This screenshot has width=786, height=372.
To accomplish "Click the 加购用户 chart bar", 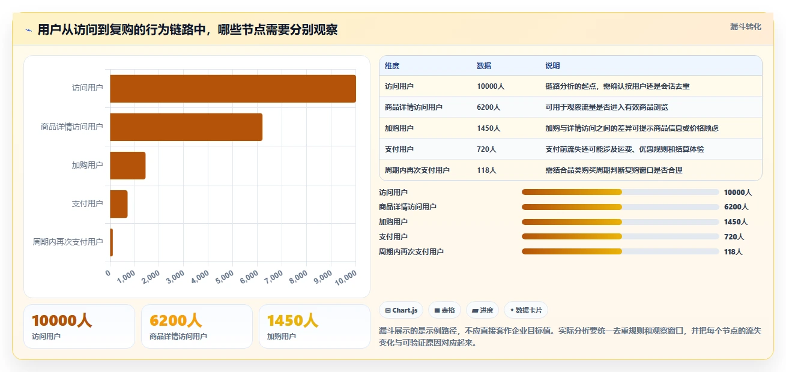I will pyautogui.click(x=128, y=166).
